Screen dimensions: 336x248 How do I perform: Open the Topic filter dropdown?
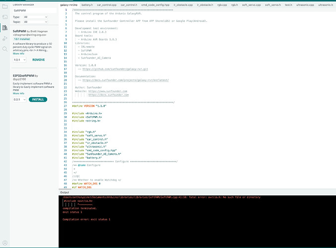tap(35, 22)
